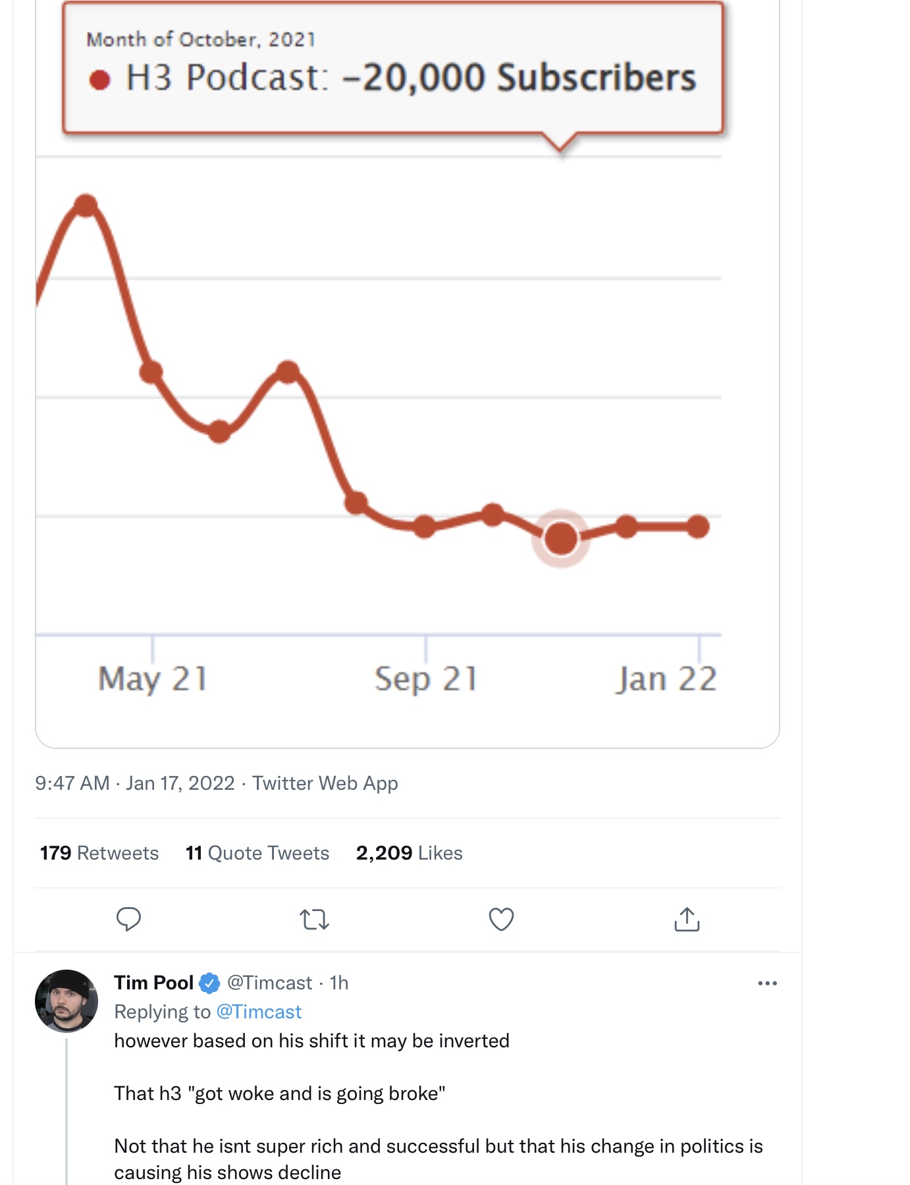Viewport: 910px width, 1185px height.
Task: Click the 1h timestamp on the reply
Action: coord(339,983)
